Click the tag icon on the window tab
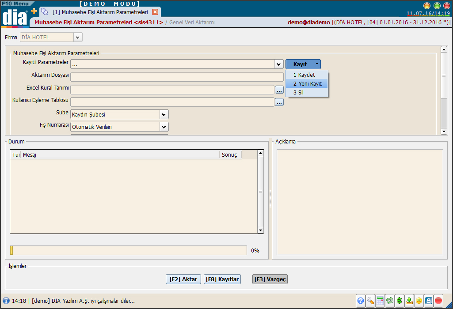The image size is (453, 309). coord(45,12)
